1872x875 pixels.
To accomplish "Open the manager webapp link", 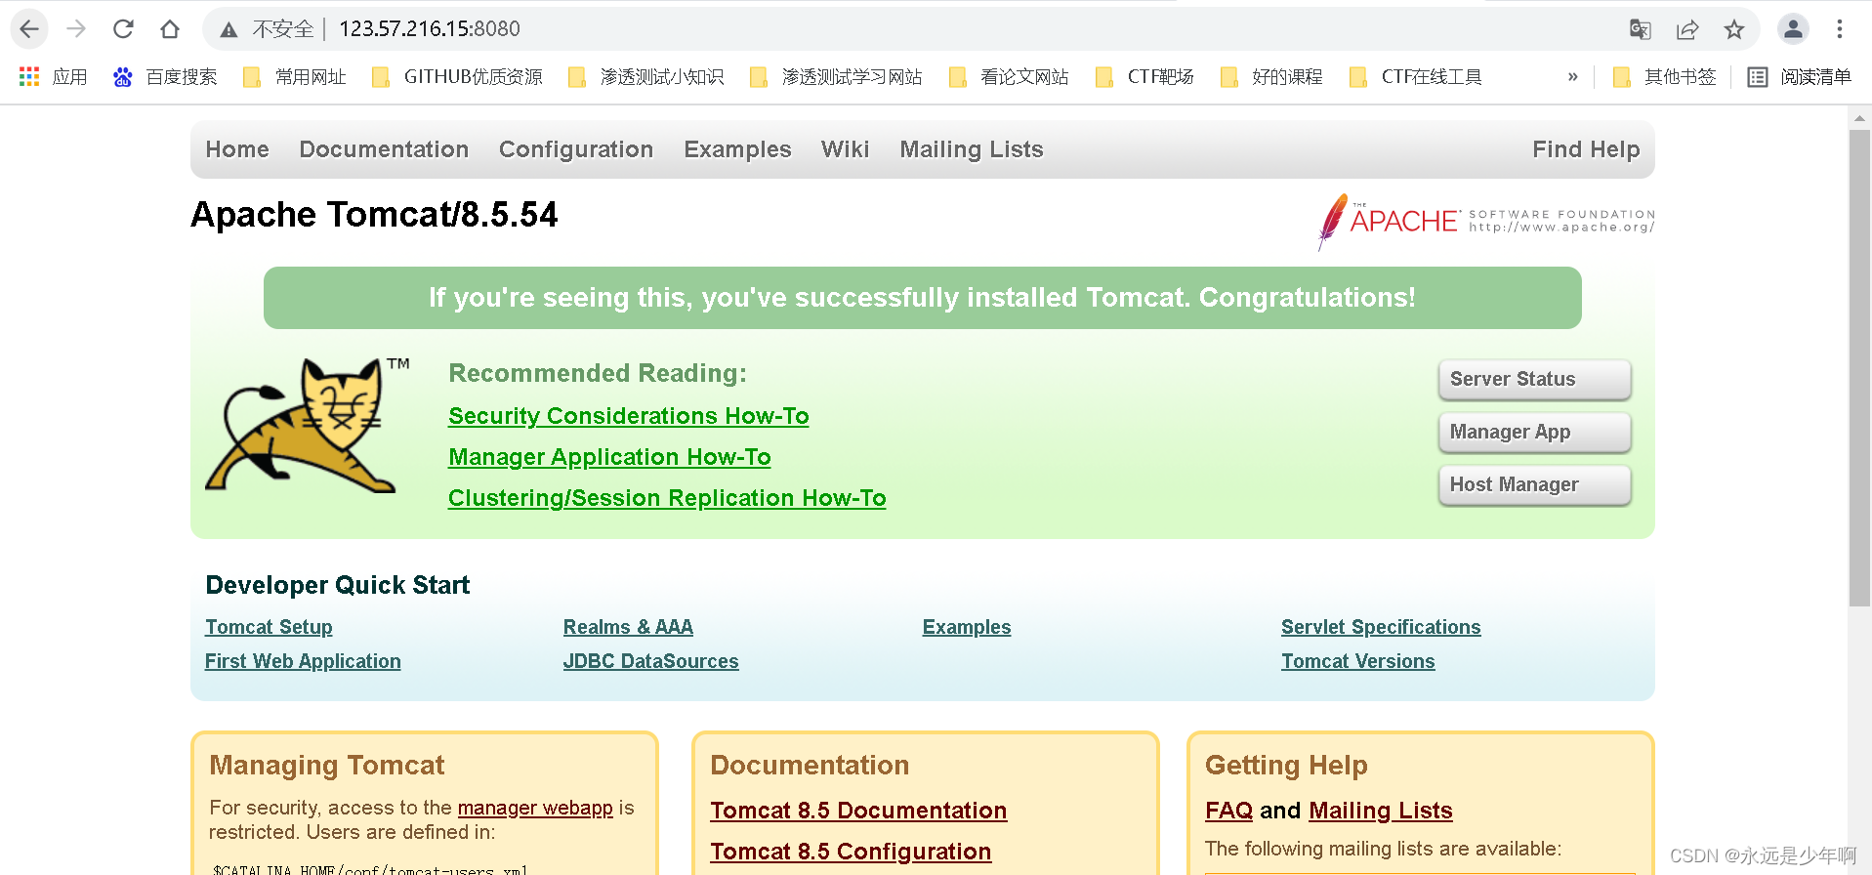I will [x=535, y=808].
